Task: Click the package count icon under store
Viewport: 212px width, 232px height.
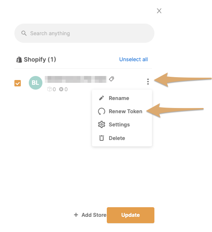Action: 50,89
